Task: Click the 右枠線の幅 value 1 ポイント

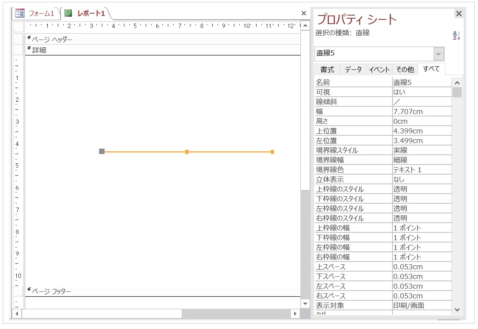Action: (x=422, y=257)
